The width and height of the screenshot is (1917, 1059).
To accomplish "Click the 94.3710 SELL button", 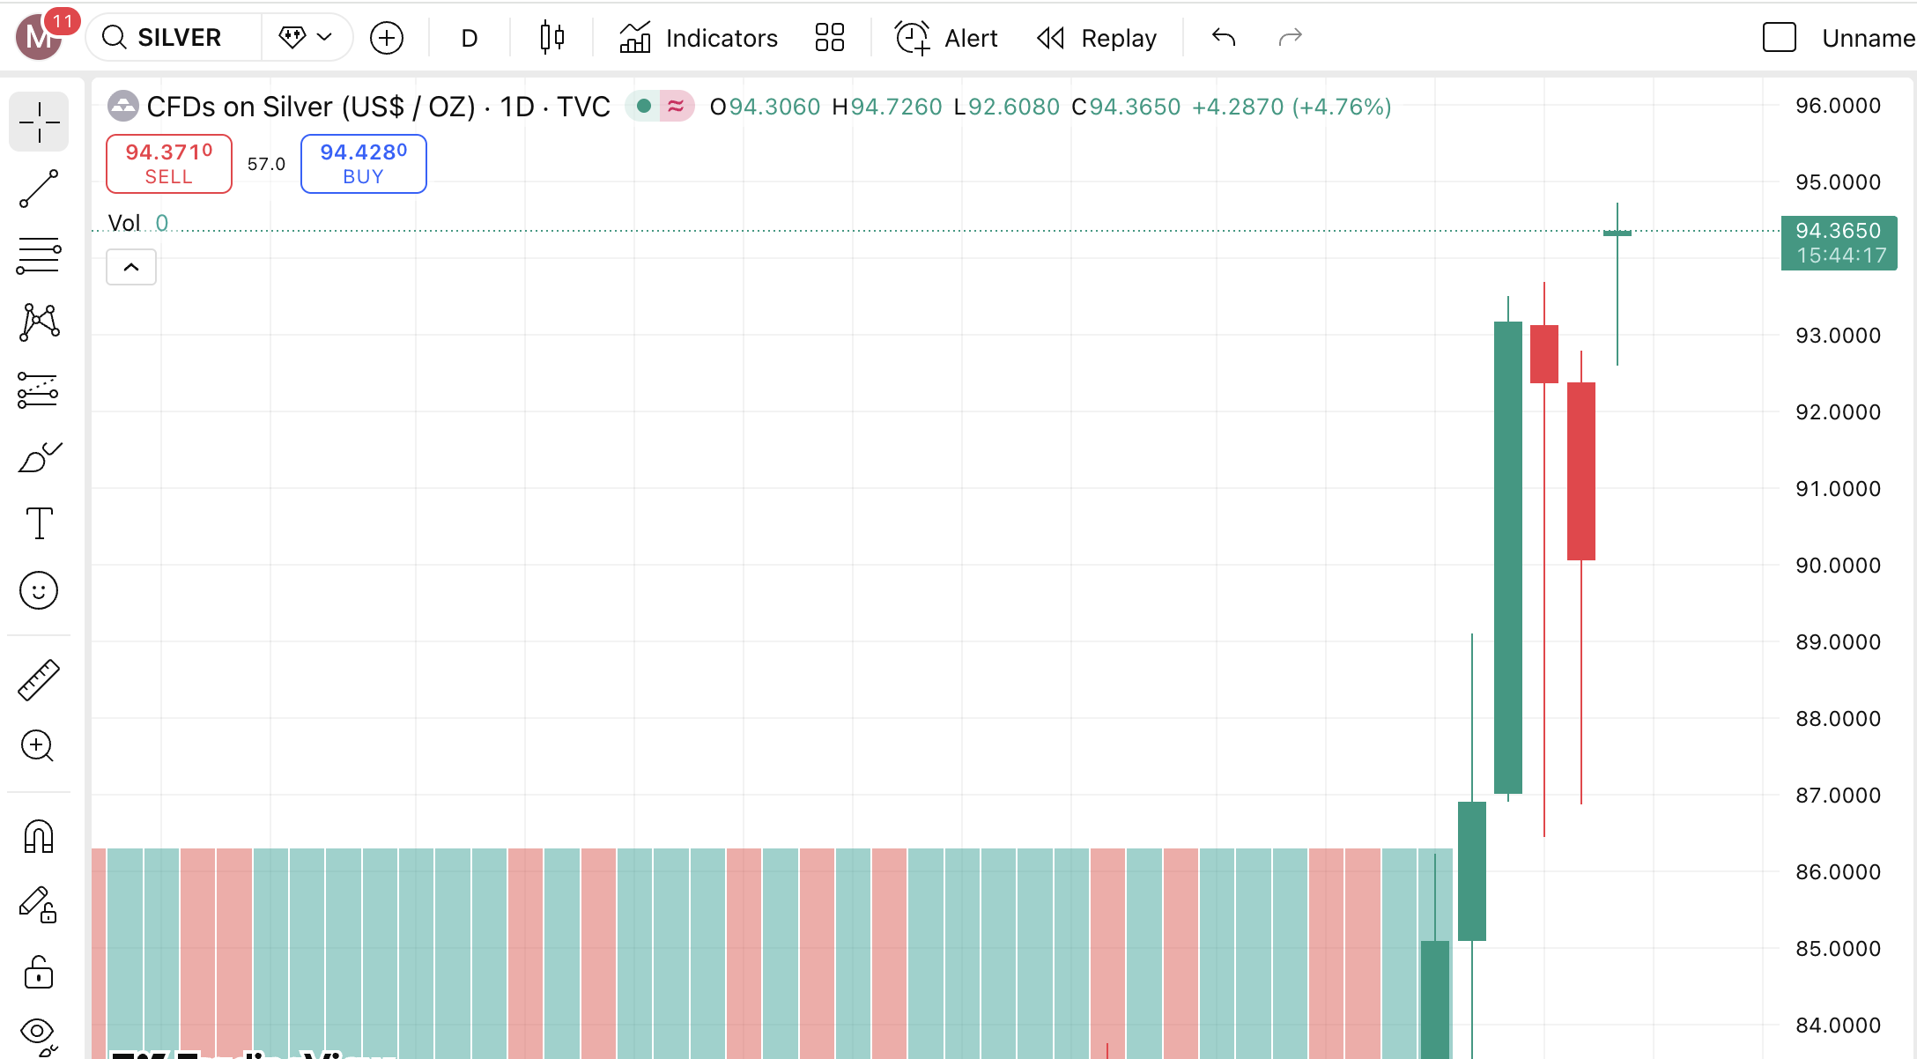I will [169, 164].
